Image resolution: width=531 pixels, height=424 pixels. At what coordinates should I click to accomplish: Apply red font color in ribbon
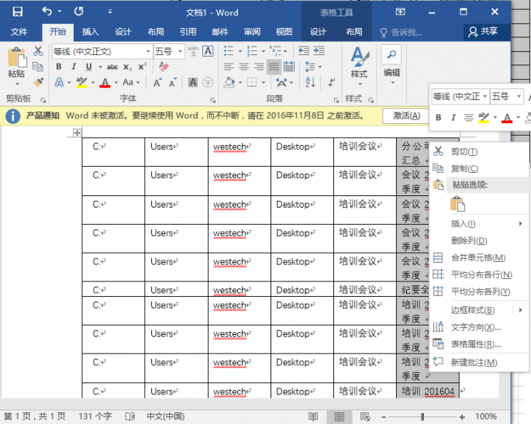click(105, 83)
